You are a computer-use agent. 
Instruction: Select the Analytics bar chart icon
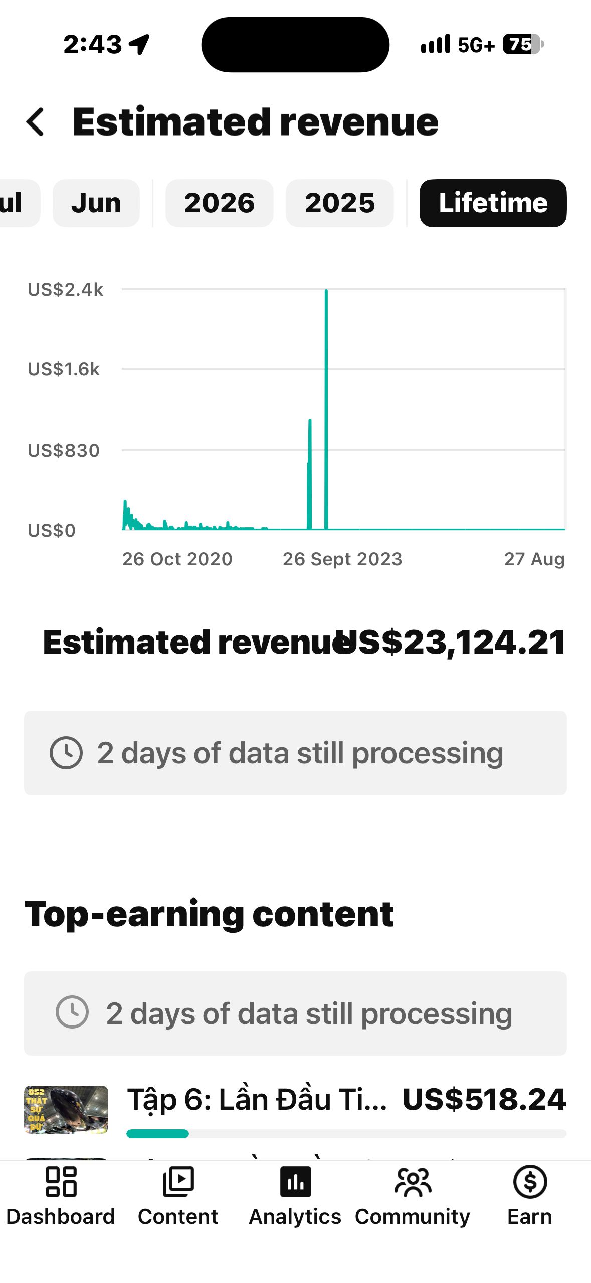(x=295, y=1181)
